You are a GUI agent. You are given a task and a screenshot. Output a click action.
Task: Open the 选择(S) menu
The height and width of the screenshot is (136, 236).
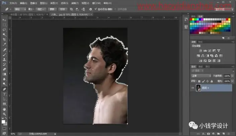pos(64,3)
